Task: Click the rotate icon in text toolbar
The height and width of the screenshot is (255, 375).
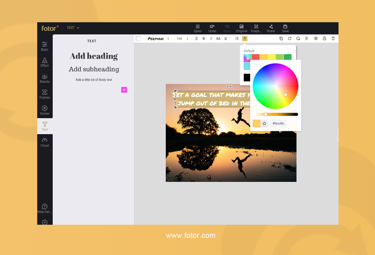Action: tap(290, 39)
